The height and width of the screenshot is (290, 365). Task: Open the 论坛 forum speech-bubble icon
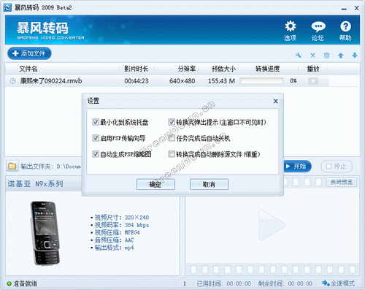318,26
